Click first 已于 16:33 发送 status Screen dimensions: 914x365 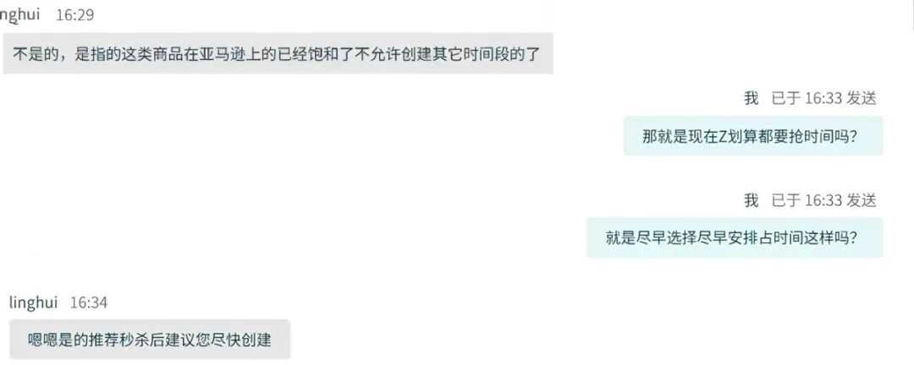click(823, 98)
